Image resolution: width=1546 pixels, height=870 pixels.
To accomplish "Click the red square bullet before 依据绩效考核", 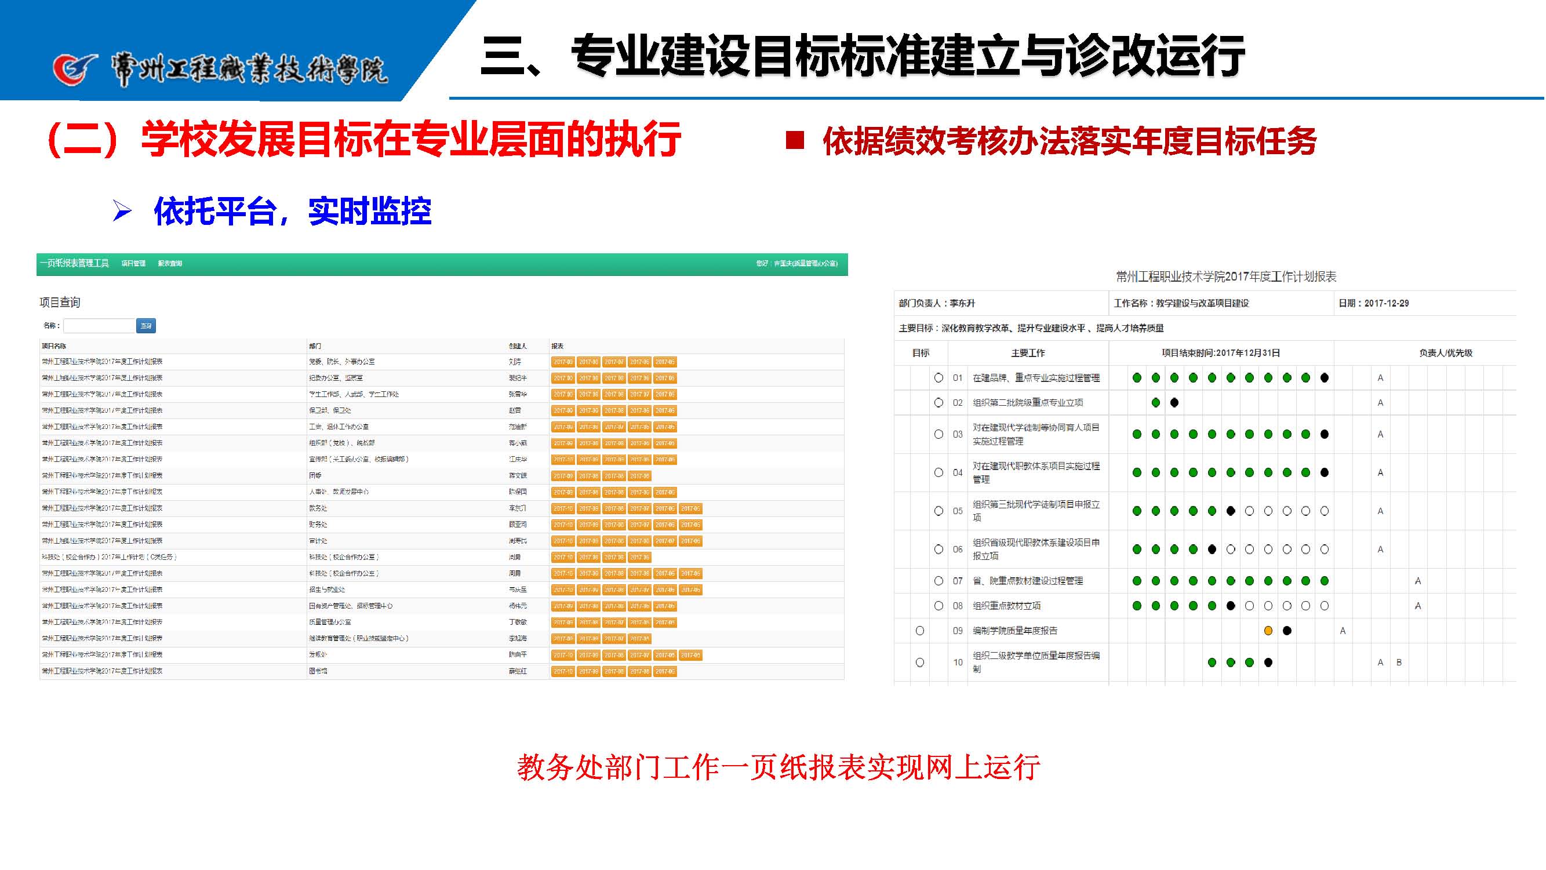I will point(795,140).
